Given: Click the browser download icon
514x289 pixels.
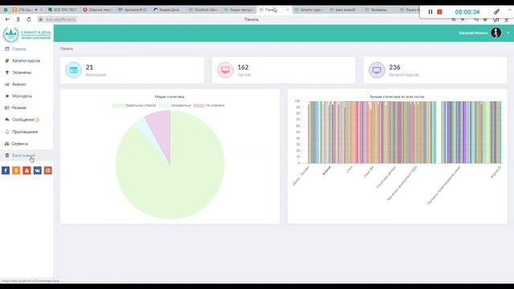Looking at the screenshot, I should point(507,19).
